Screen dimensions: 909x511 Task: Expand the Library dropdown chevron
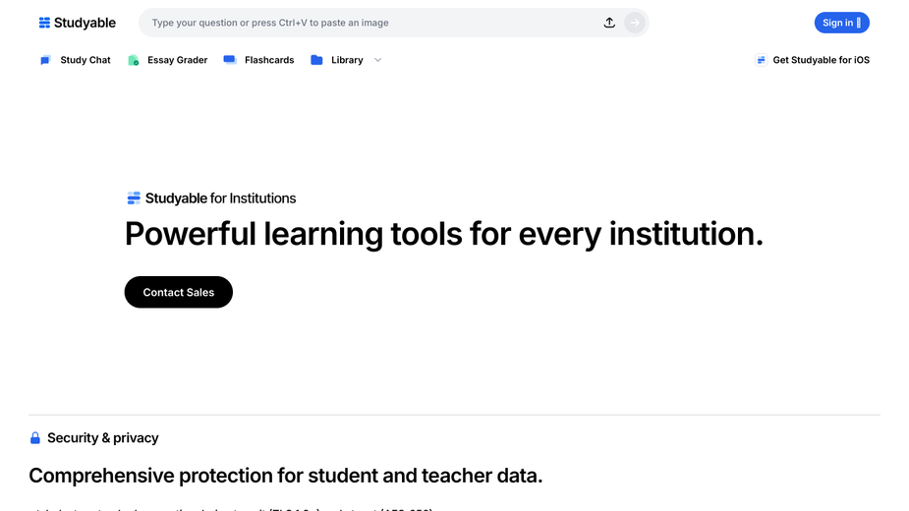click(378, 60)
